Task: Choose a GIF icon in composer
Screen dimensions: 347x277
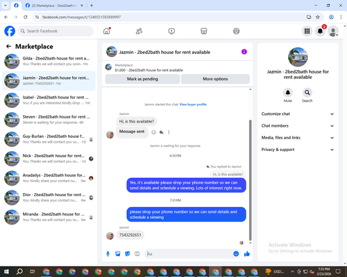Action: pos(137,254)
